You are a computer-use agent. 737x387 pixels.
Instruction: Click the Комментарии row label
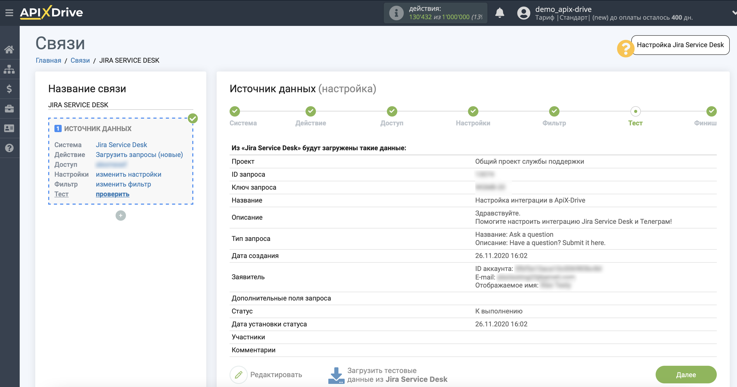pos(253,350)
